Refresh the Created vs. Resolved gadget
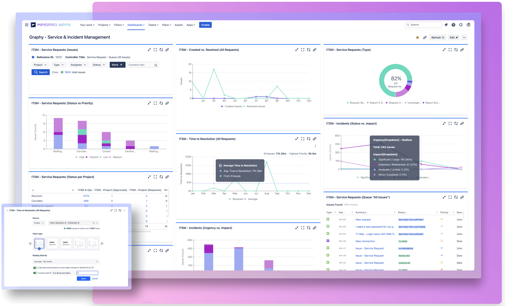Viewport: 505px width, 306px height. [x=309, y=50]
